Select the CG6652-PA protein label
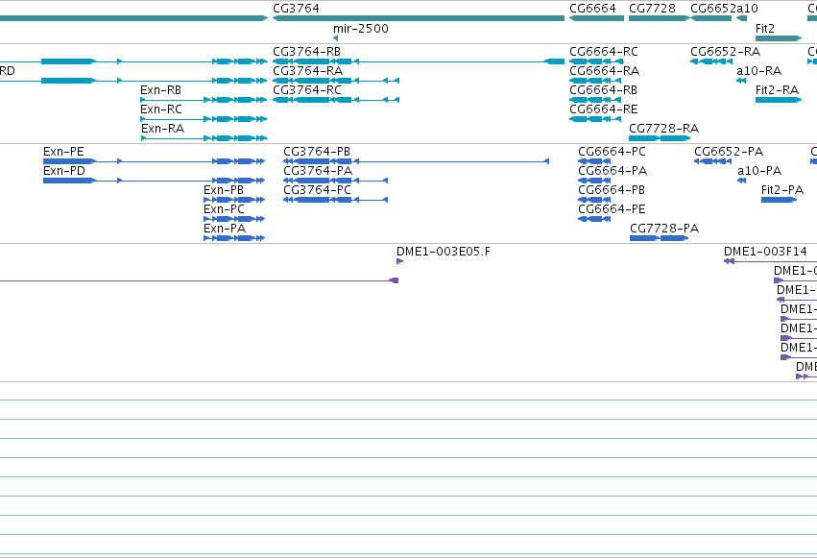This screenshot has width=817, height=558. tap(729, 152)
